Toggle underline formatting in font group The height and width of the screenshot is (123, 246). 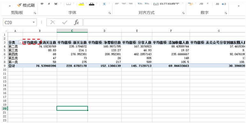[56, 3]
